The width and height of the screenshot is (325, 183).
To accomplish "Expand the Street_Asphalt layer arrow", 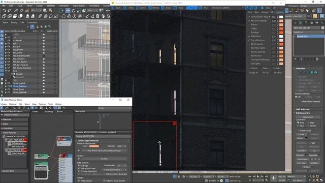I will [x=6, y=83].
